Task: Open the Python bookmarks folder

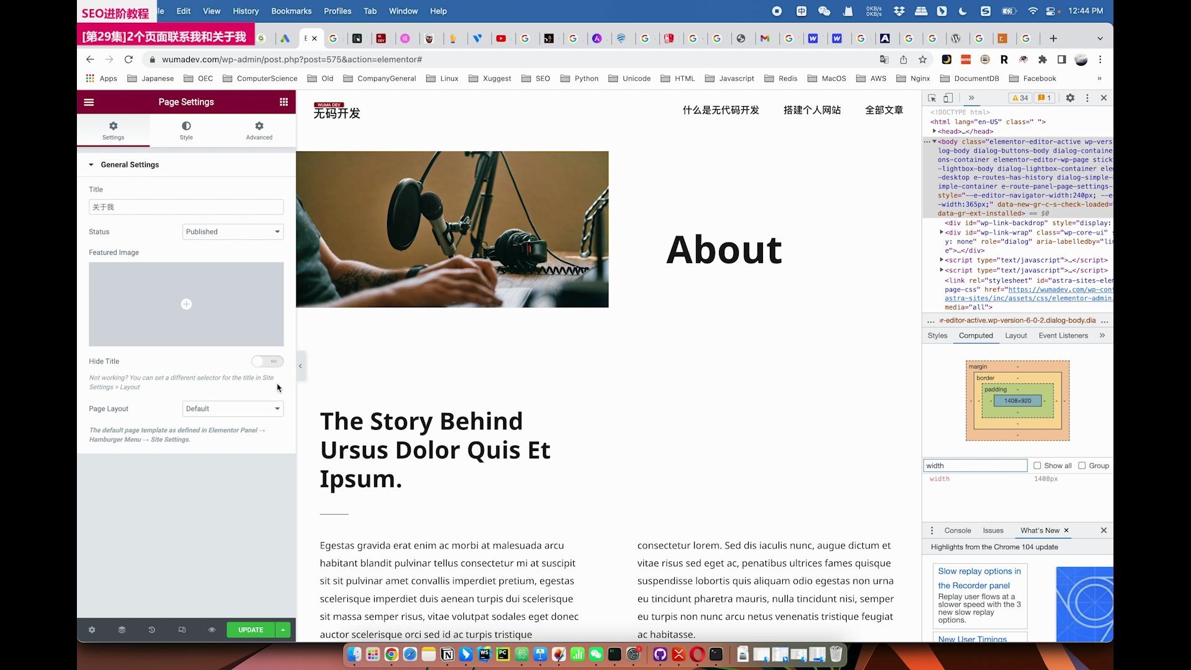Action: (579, 79)
